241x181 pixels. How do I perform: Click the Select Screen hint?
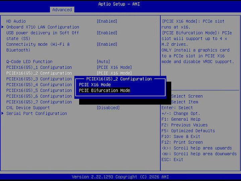click(187, 96)
